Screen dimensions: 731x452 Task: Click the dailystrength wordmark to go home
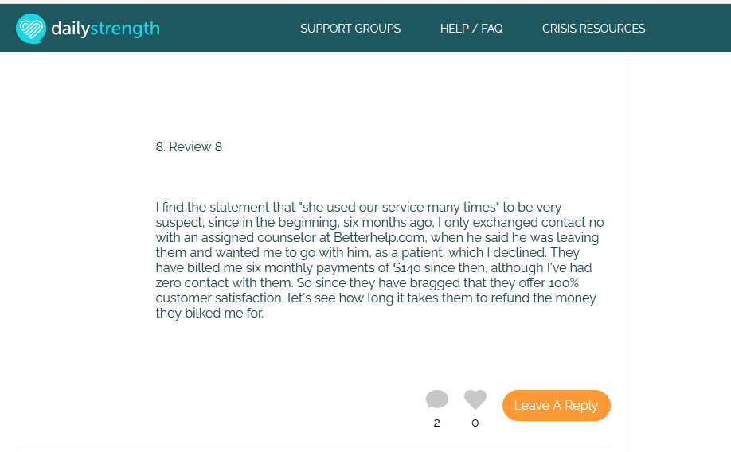pos(105,29)
